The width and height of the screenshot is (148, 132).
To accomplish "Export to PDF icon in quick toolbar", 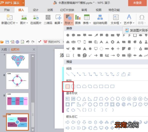I will pyautogui.click(x=12, y=42).
